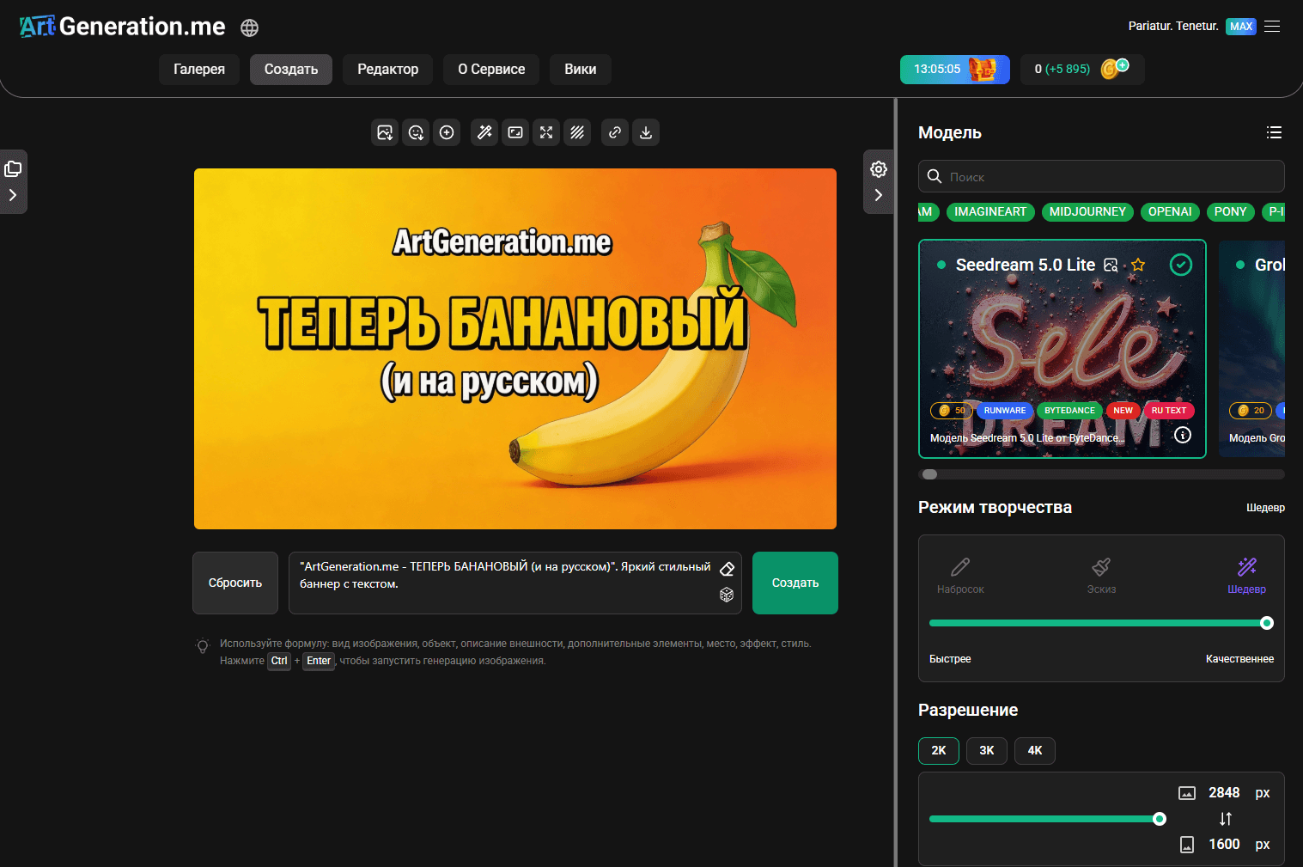Open the Редактор tab
This screenshot has width=1303, height=867.
pos(388,70)
